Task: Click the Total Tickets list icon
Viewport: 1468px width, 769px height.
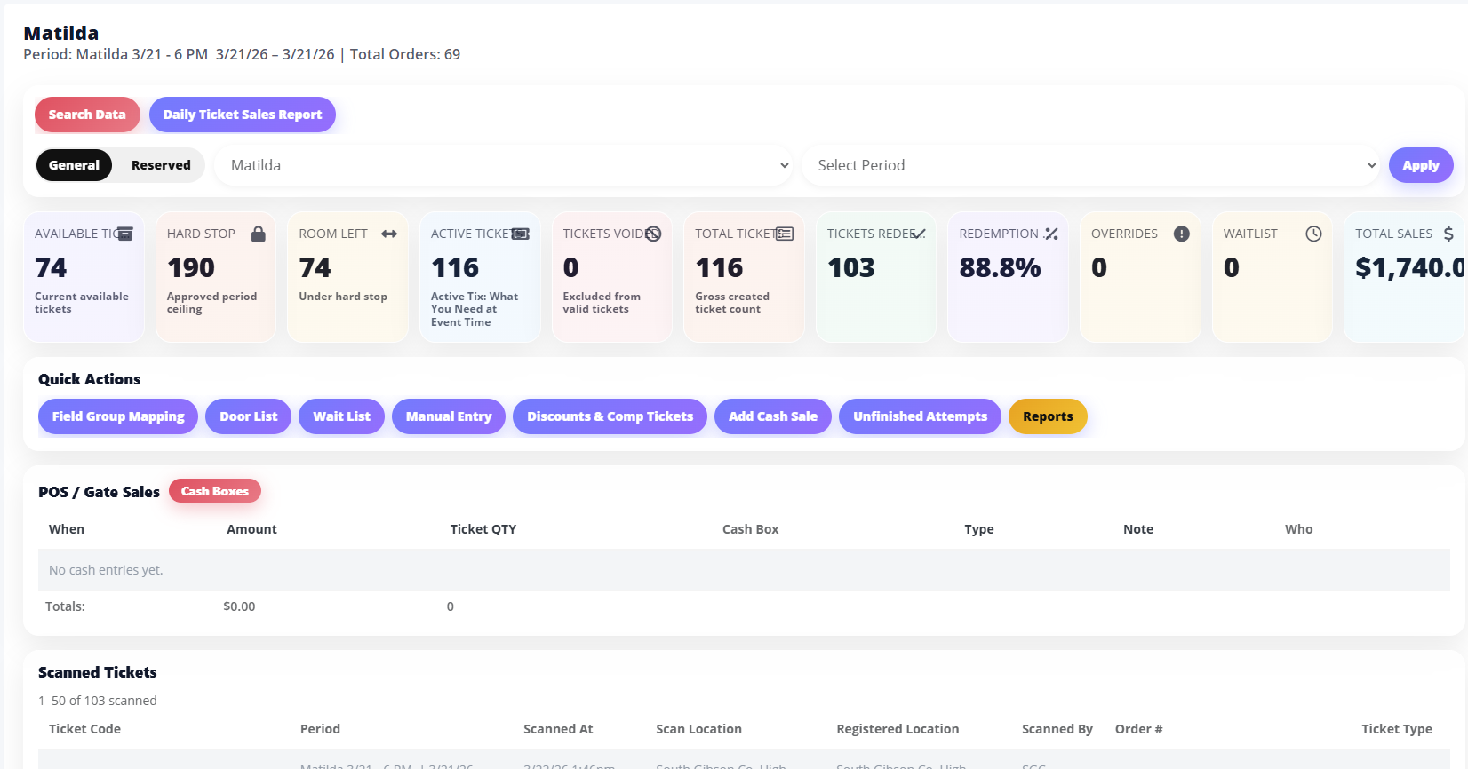Action: coord(785,234)
